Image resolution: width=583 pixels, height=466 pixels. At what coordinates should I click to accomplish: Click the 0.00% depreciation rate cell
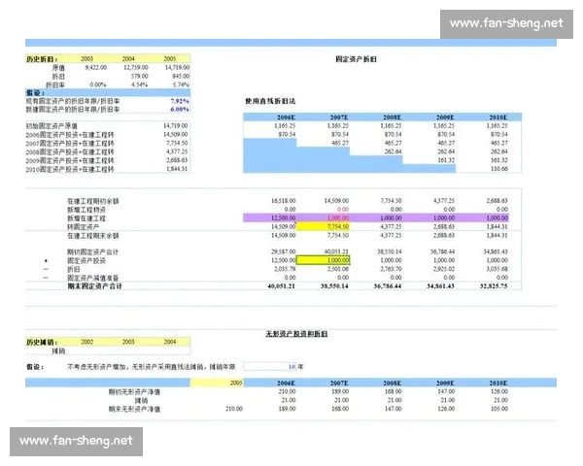[x=98, y=84]
